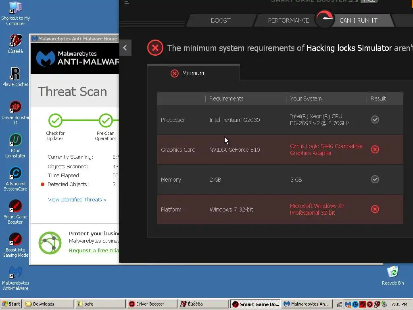Click the Start button
413x310 pixels.
(11, 304)
